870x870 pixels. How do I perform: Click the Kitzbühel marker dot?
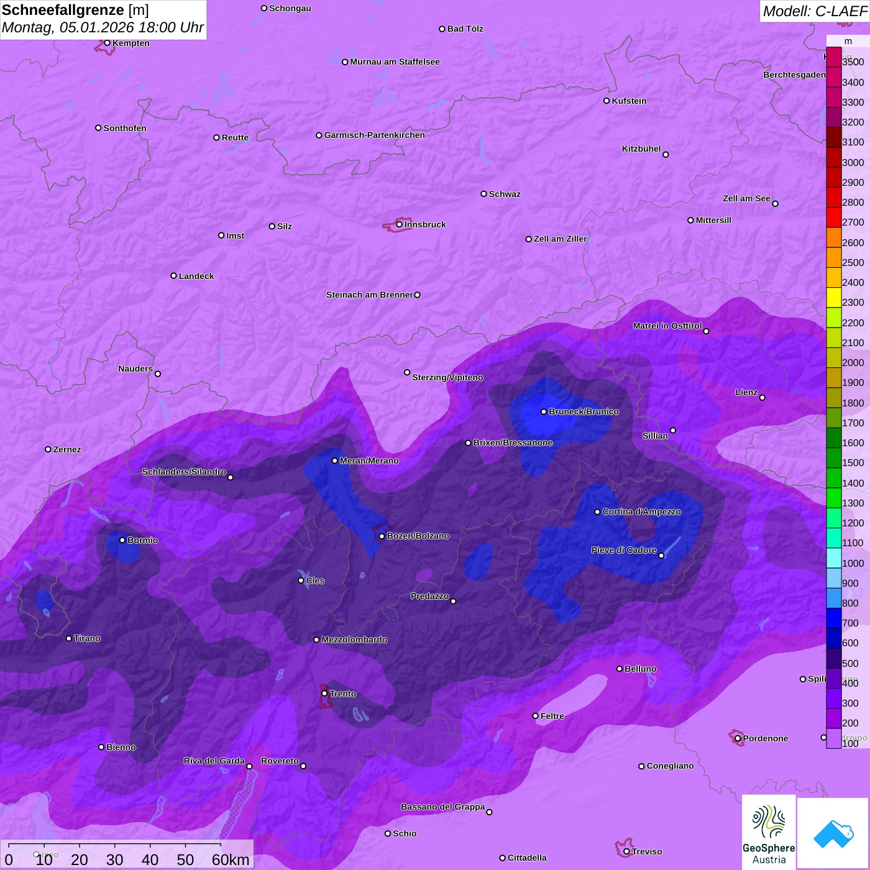666,155
